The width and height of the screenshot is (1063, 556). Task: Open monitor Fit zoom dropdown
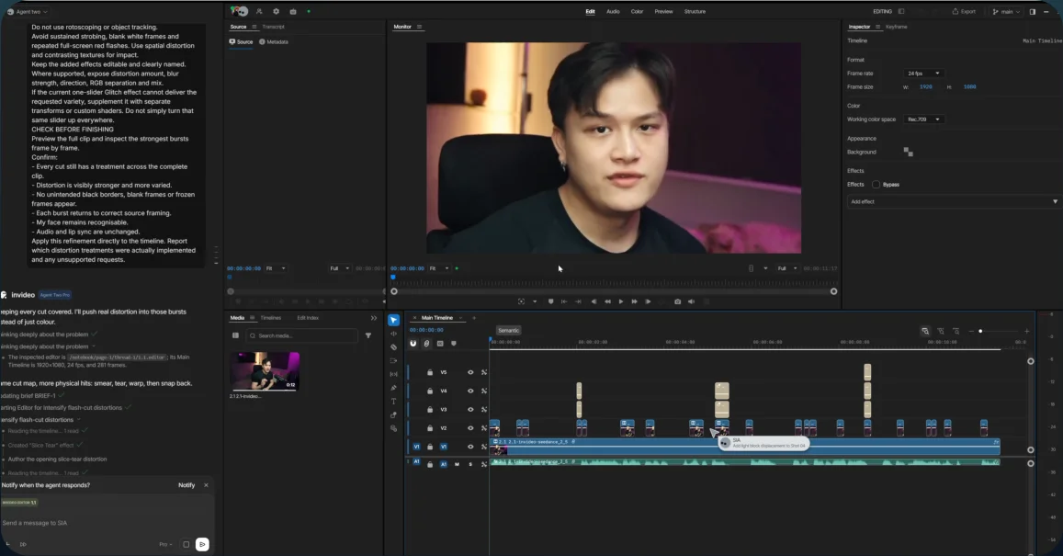(x=439, y=268)
